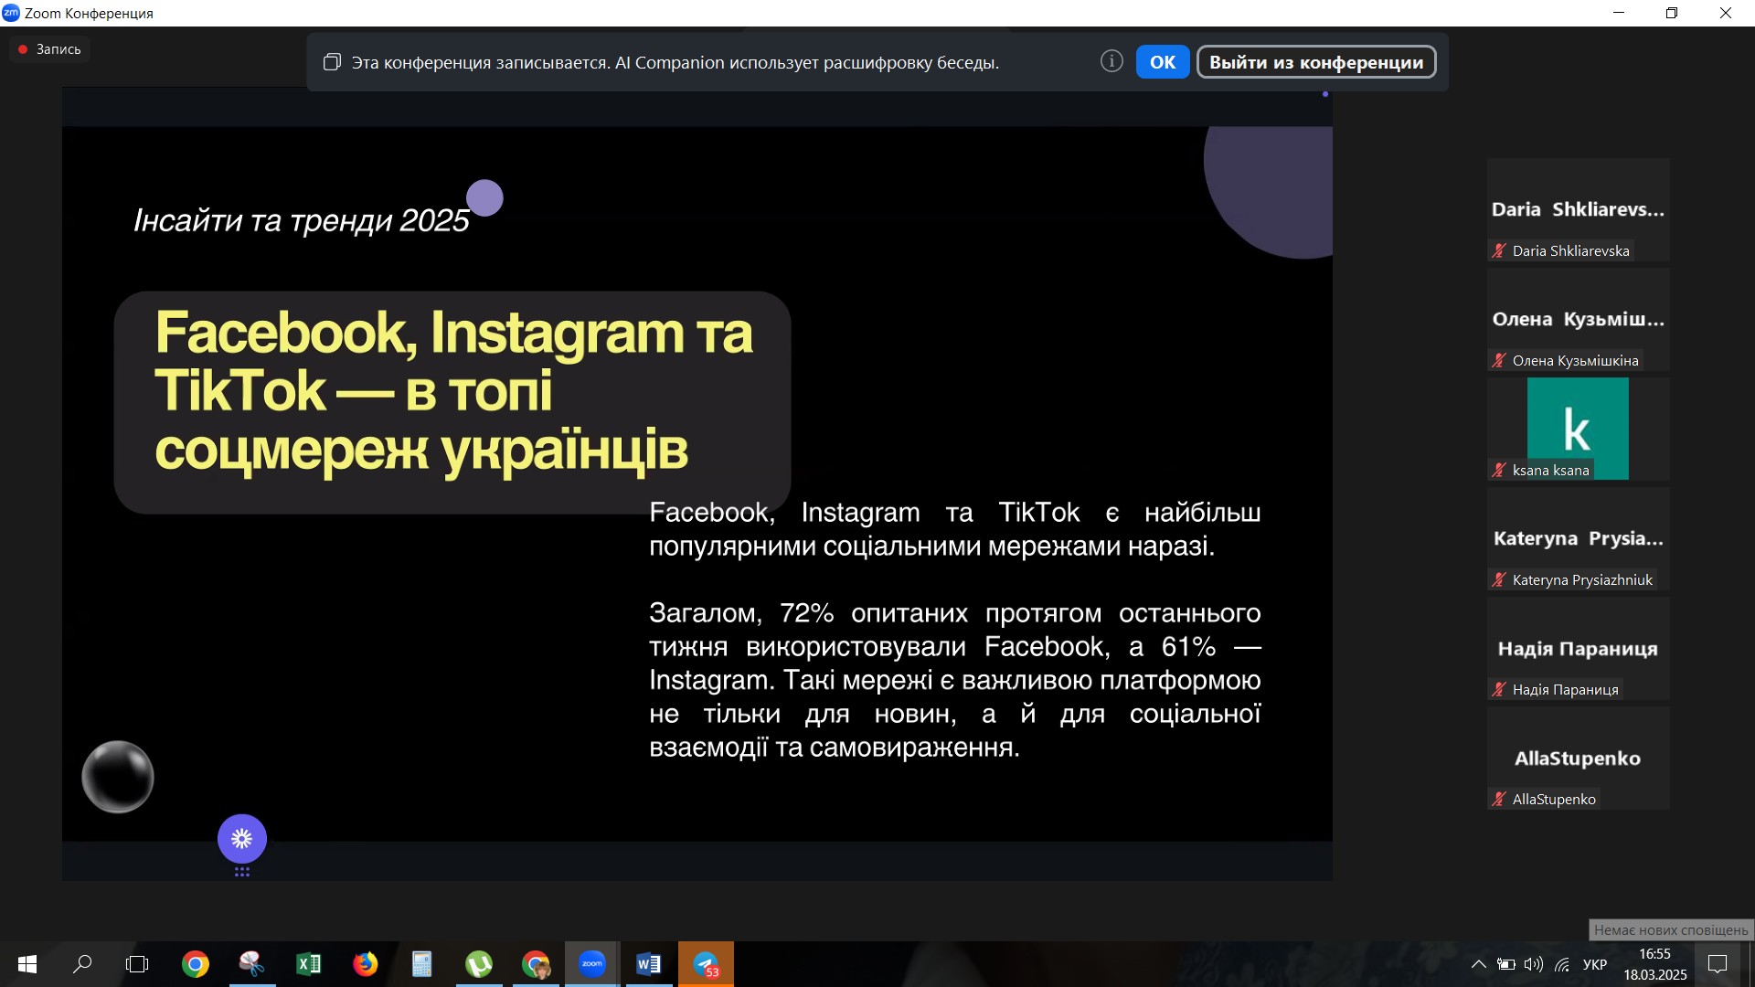The height and width of the screenshot is (987, 1755).
Task: Open Telegram with 53 badge
Action: pos(706,964)
